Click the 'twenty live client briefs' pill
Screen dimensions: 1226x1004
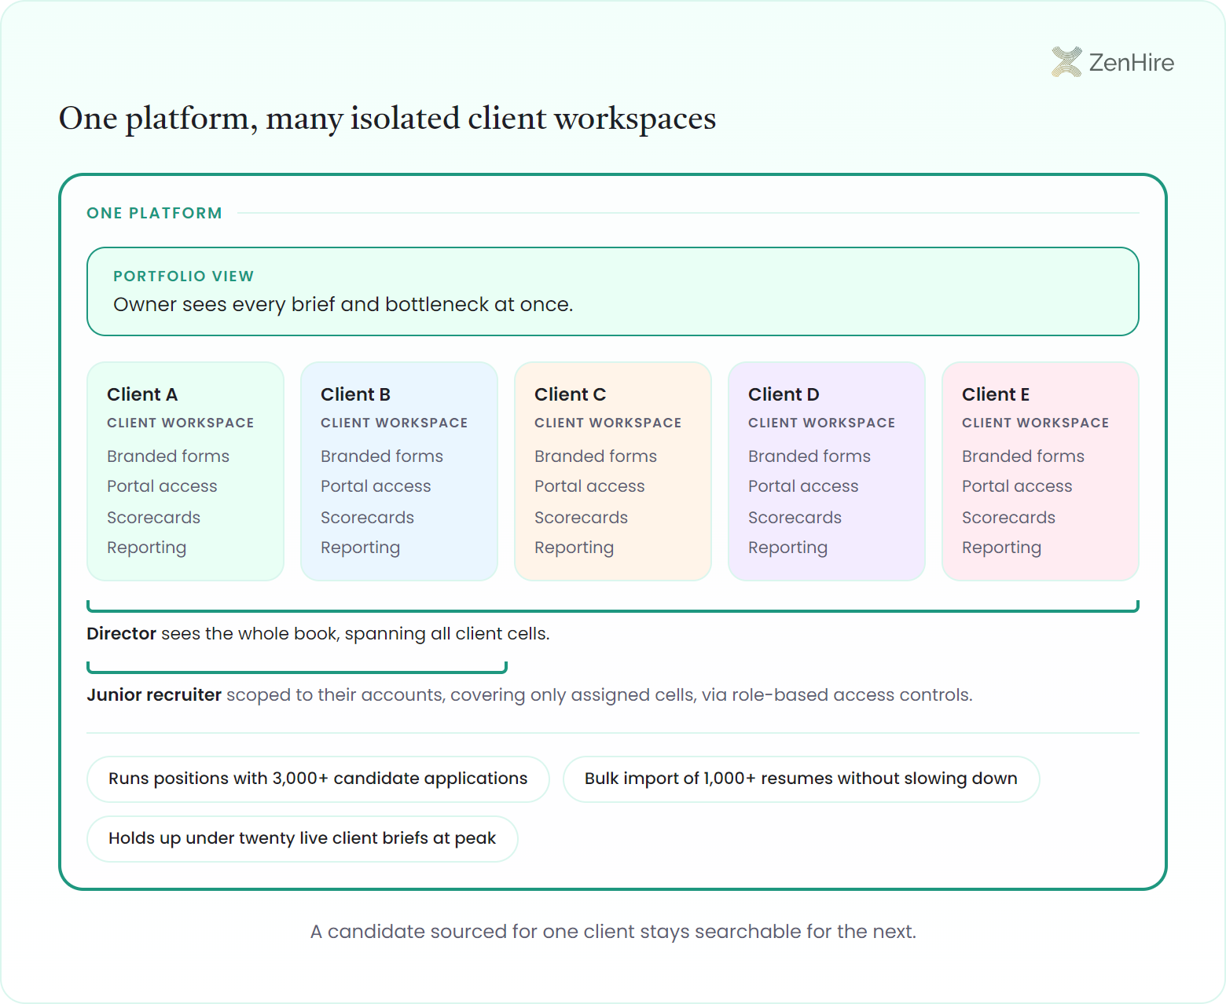click(x=303, y=839)
